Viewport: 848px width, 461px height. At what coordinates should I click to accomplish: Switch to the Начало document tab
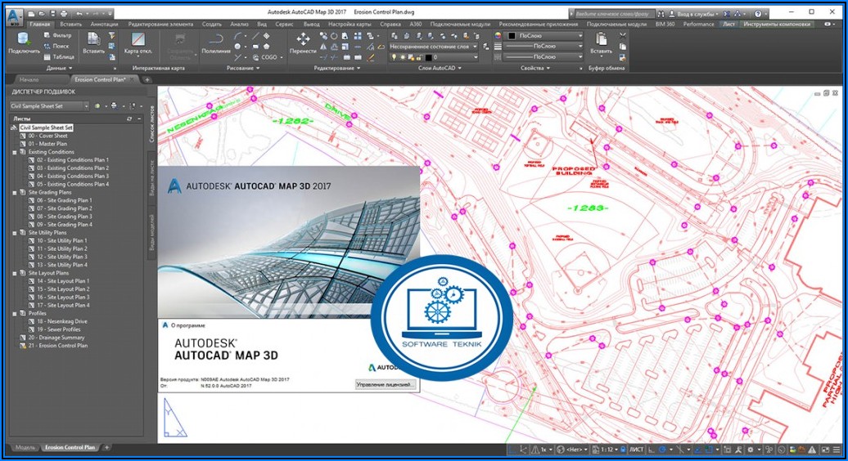(x=29, y=79)
